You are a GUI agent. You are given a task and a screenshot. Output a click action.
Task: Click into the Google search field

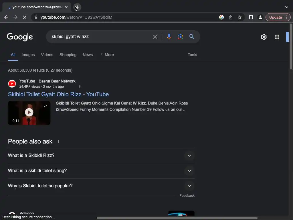(101, 37)
